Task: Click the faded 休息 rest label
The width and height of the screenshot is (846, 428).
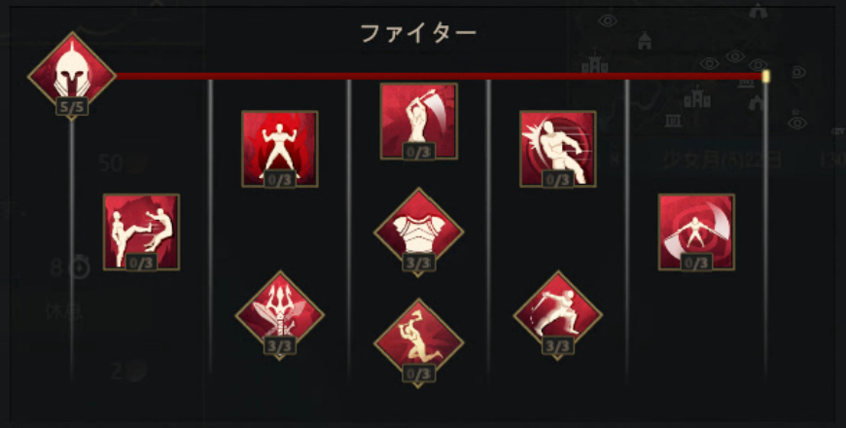Action: (65, 313)
